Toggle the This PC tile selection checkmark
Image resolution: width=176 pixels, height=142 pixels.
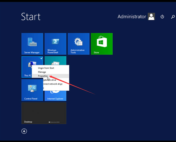pyautogui.click(x=41, y=58)
